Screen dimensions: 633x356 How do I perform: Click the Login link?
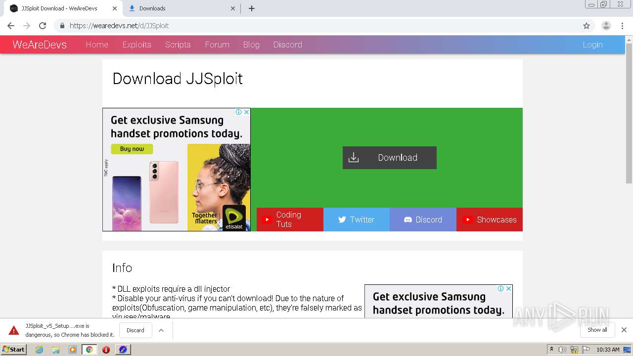(x=592, y=44)
